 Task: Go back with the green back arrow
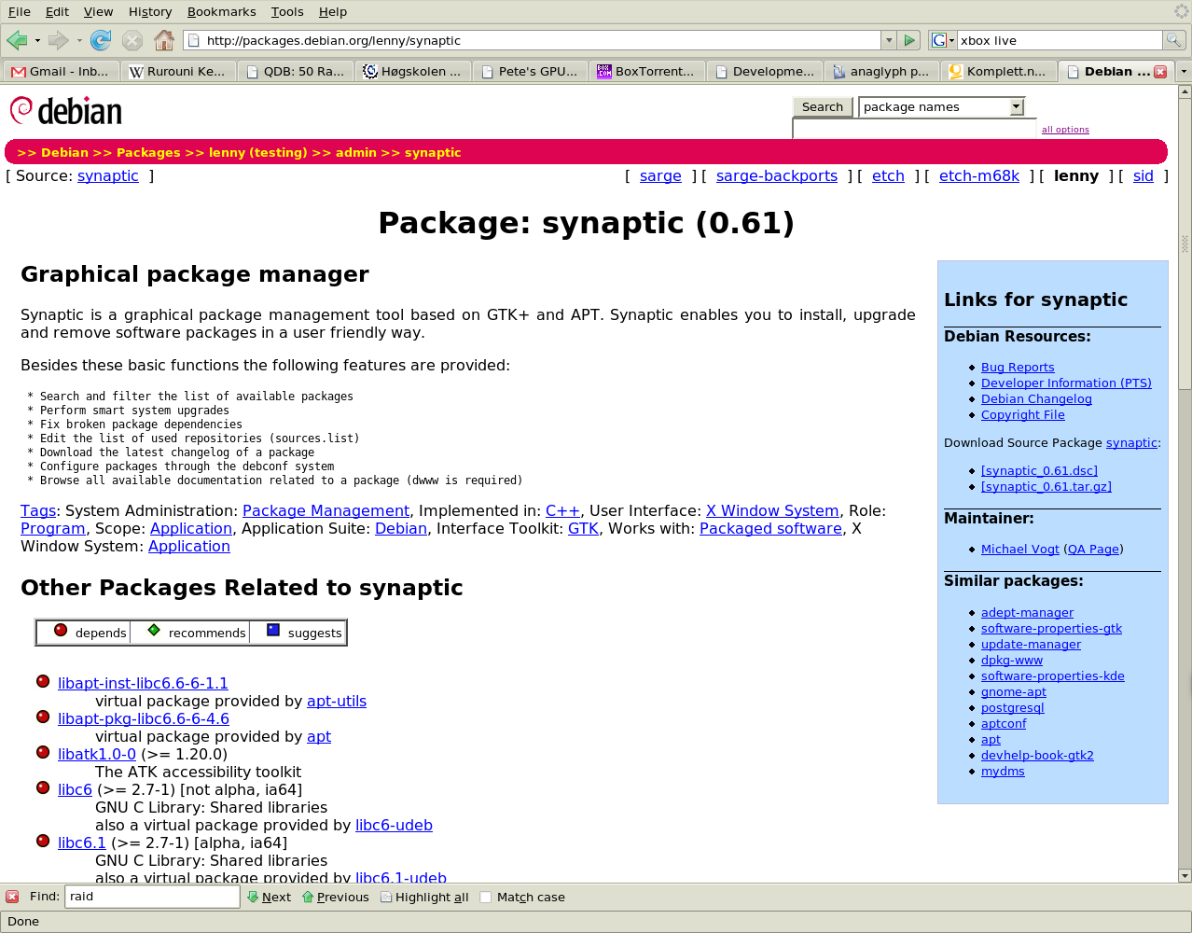click(17, 40)
